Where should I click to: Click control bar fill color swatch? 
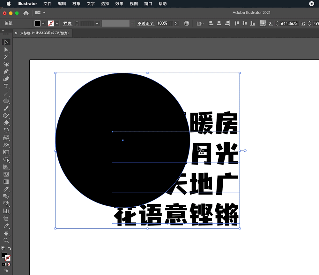coord(37,23)
